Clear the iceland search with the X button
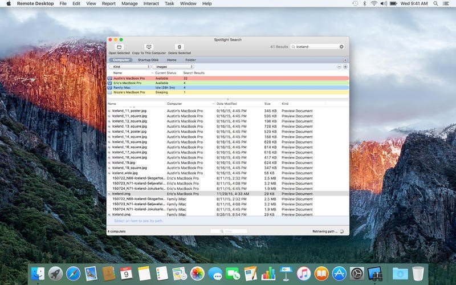456x285 pixels. coord(341,47)
